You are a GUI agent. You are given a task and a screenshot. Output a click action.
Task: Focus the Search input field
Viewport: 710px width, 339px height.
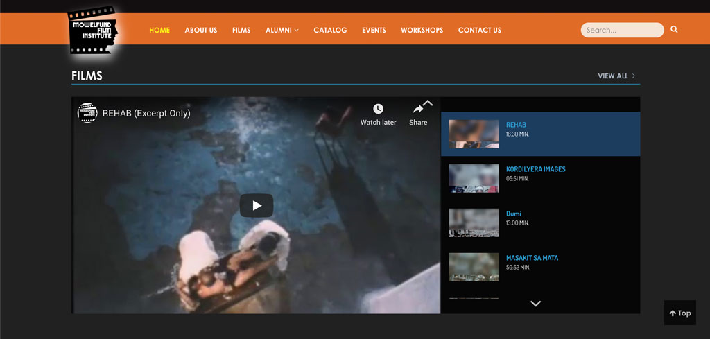point(621,30)
